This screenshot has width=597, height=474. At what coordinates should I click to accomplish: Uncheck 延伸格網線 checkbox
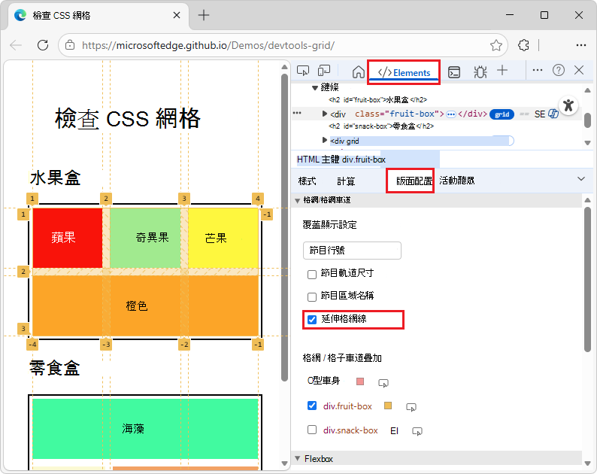click(312, 319)
